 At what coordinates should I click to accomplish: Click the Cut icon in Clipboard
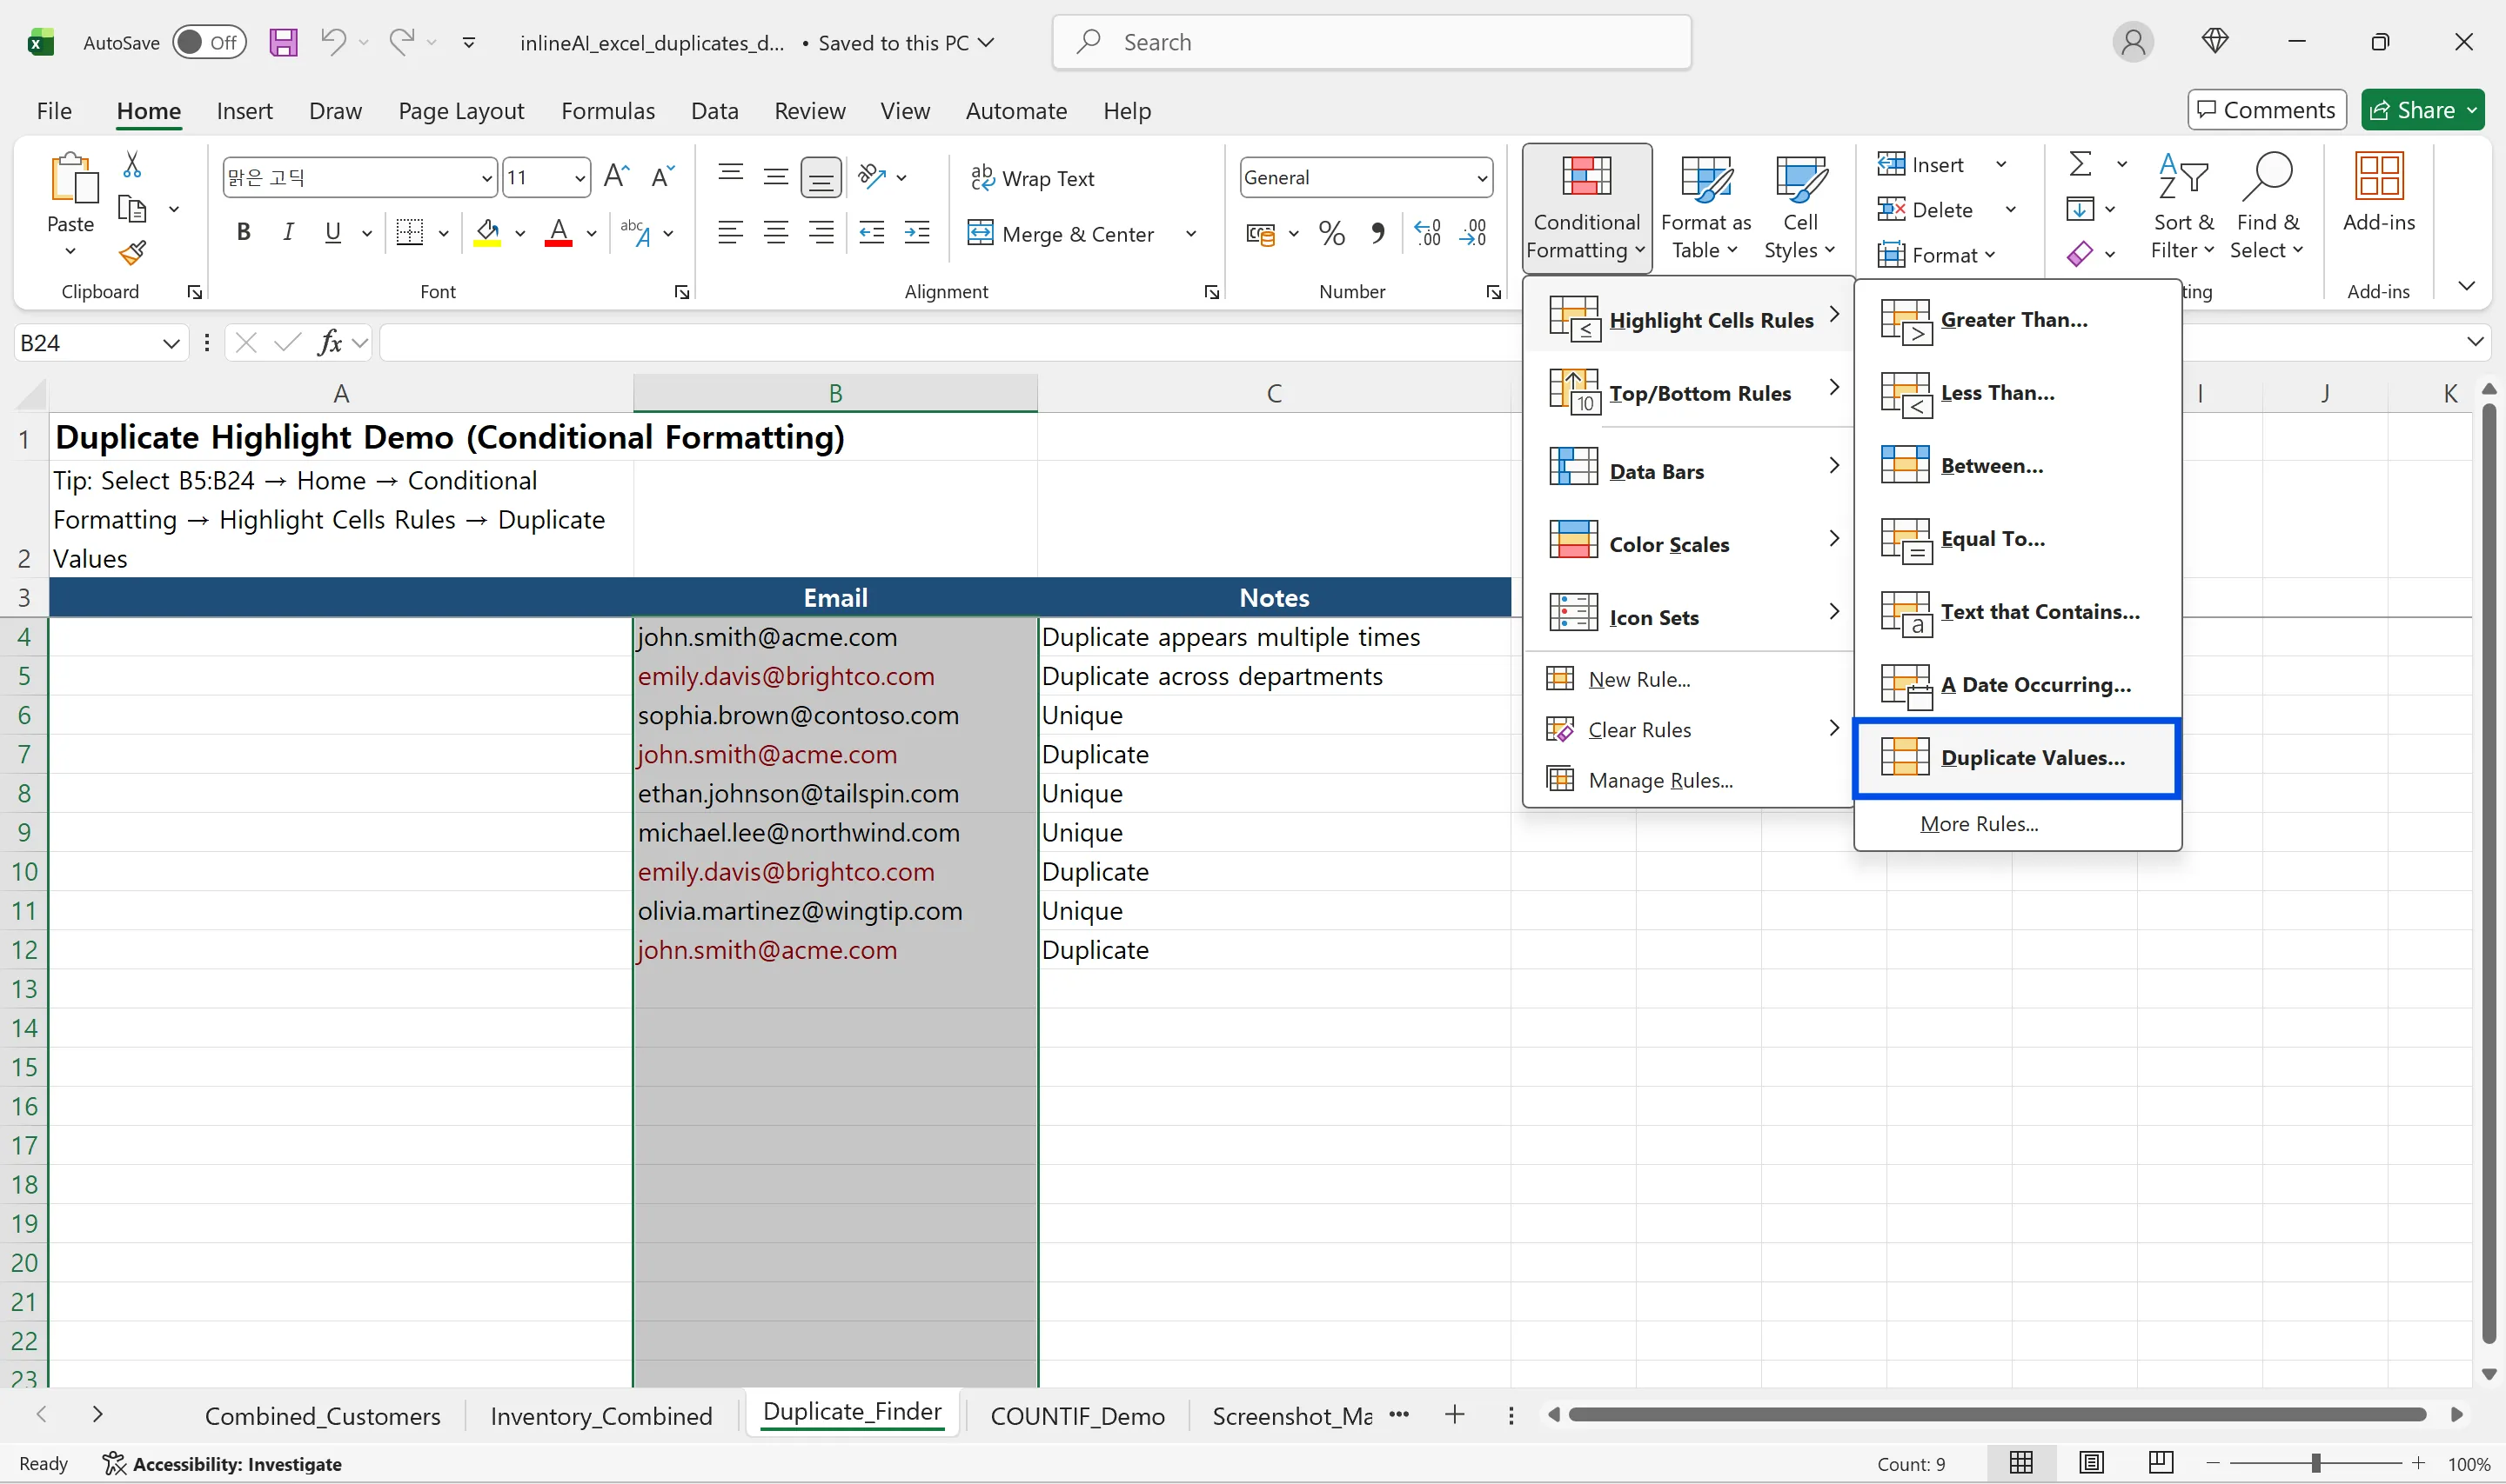coord(133,163)
